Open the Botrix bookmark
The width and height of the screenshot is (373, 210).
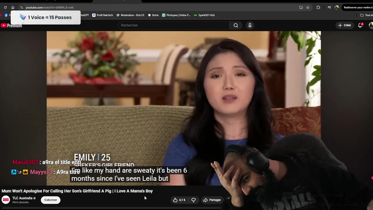[x=153, y=15]
